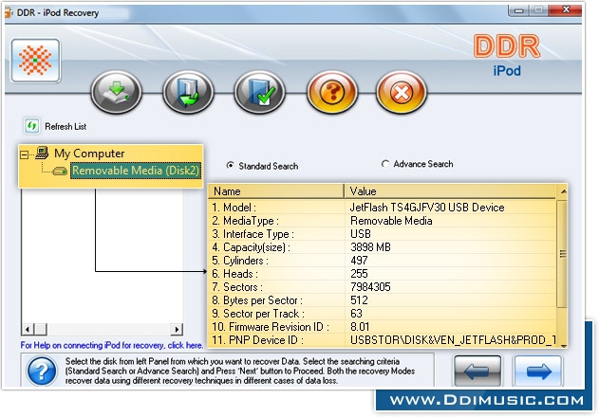Click the Back arrow button
Viewport: 599px width, 417px height.
(x=477, y=371)
